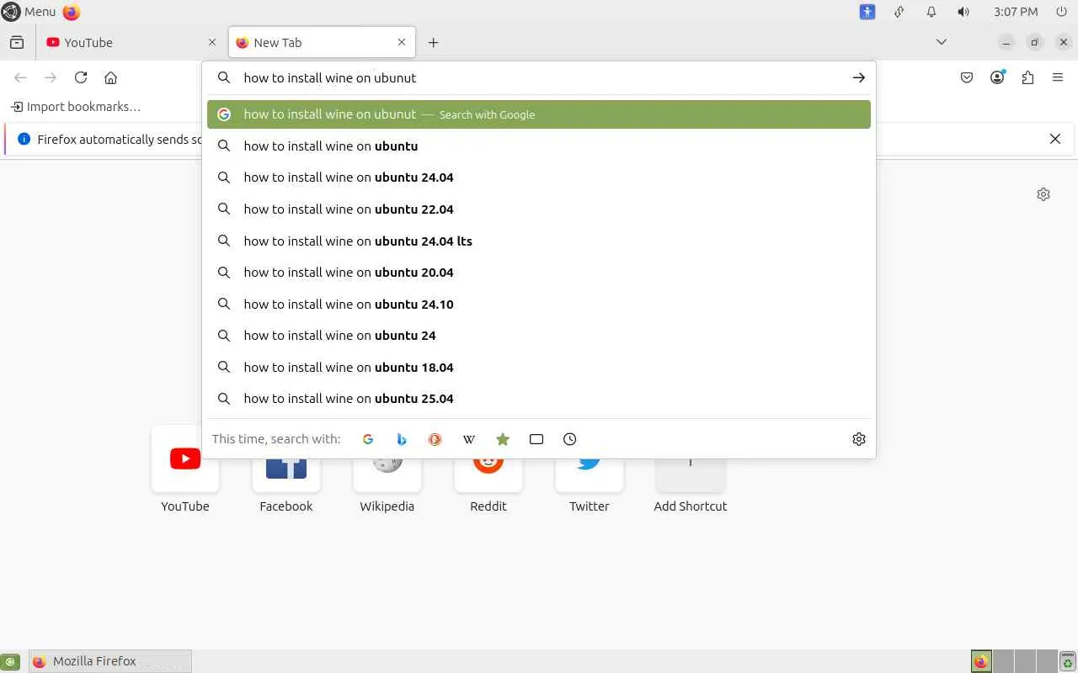Pick suggestion ending in 'ubuntu 18.04'
Screen dimensions: 1078x673
coord(539,367)
